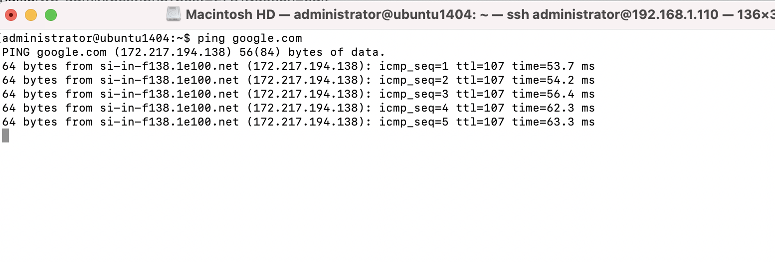
Task: Close the terminal window with red button
Action: [11, 15]
